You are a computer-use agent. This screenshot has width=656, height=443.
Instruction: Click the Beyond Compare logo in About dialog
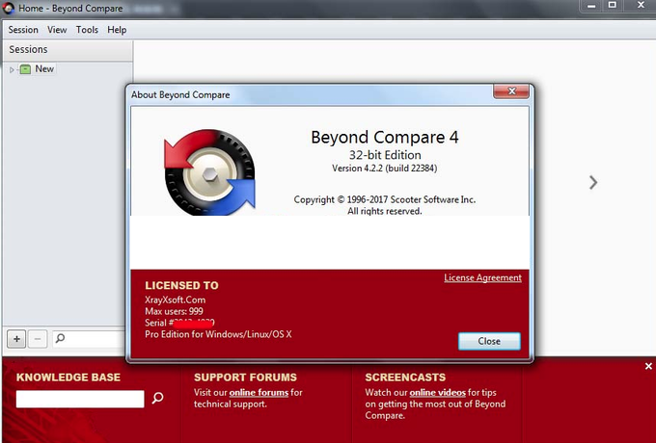(209, 172)
